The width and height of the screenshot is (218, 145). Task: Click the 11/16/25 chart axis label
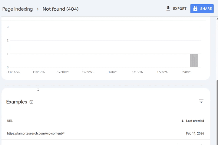click(14, 72)
